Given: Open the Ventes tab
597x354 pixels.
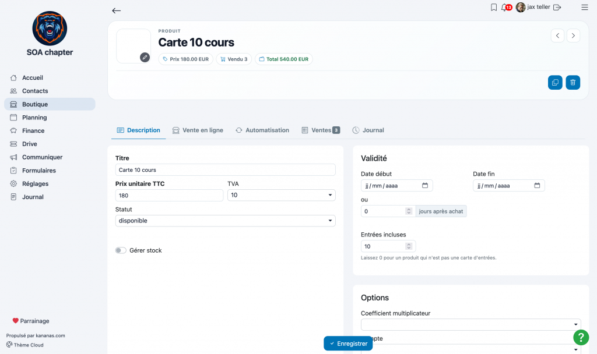Looking at the screenshot, I should [321, 130].
